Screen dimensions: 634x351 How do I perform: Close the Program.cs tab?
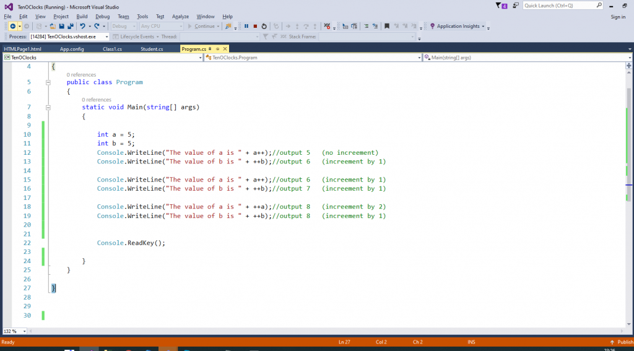tap(225, 49)
